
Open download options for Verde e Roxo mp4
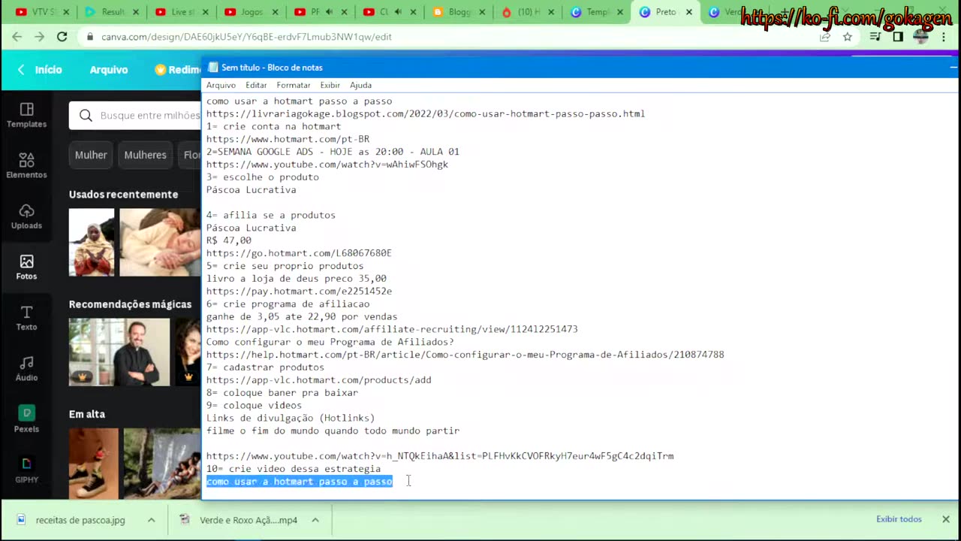[315, 520]
